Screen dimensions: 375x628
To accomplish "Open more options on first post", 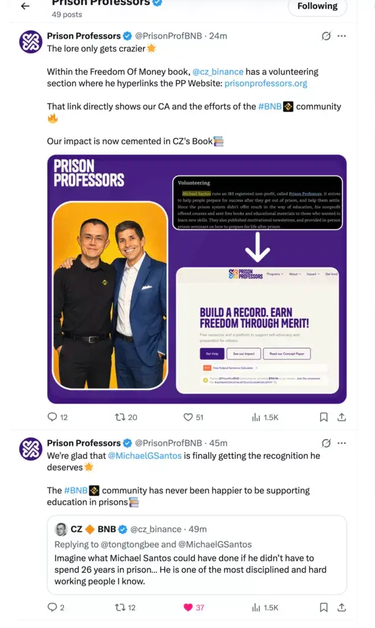I will 342,36.
